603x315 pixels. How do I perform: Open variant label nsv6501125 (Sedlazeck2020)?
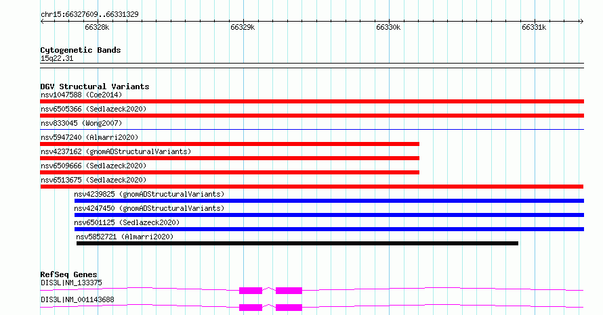(127, 222)
